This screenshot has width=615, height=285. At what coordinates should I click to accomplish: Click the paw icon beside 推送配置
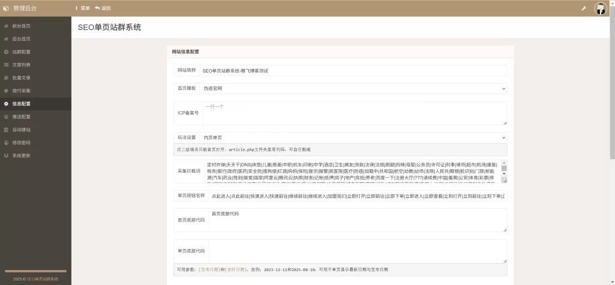[6, 117]
